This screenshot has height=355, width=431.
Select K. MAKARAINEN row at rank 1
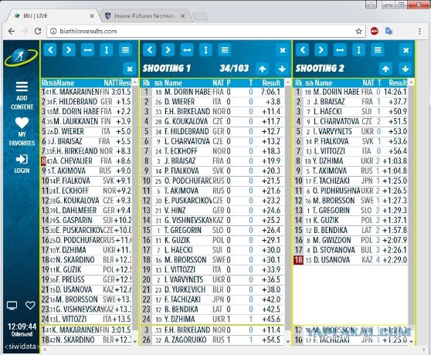click(87, 92)
